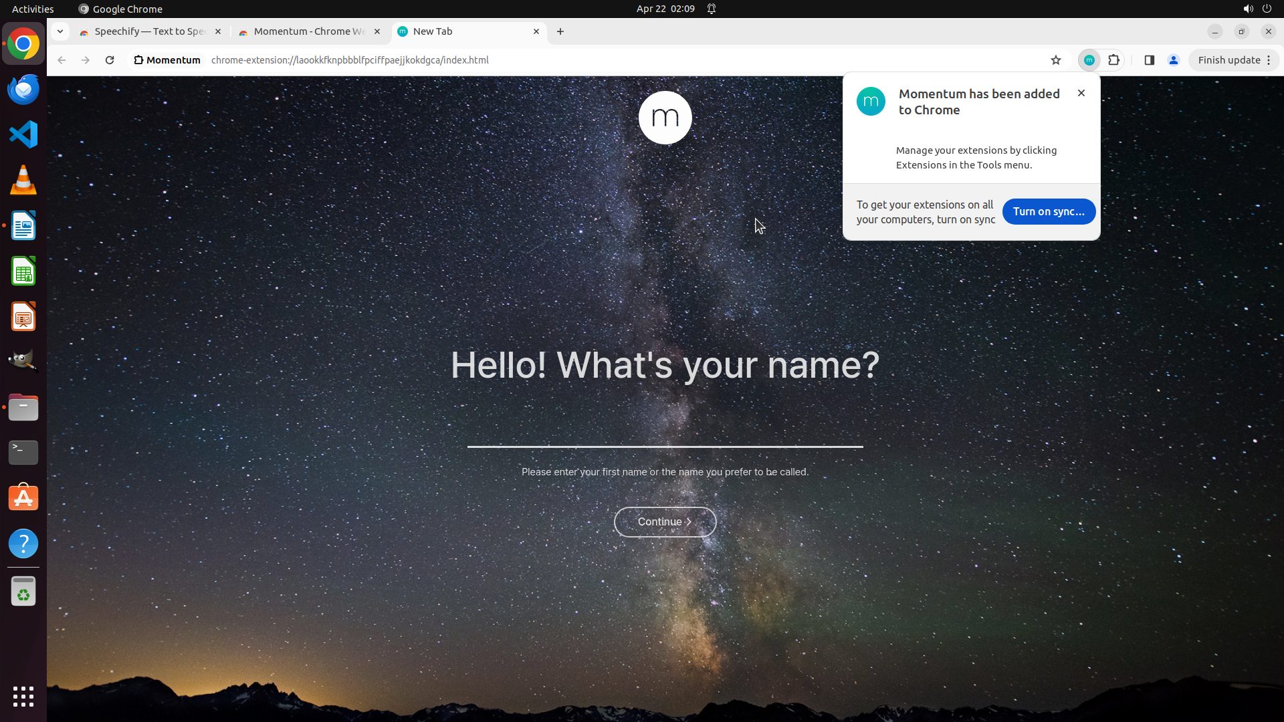The height and width of the screenshot is (722, 1284).
Task: Open the Chrome profile avatar
Action: click(x=1174, y=60)
